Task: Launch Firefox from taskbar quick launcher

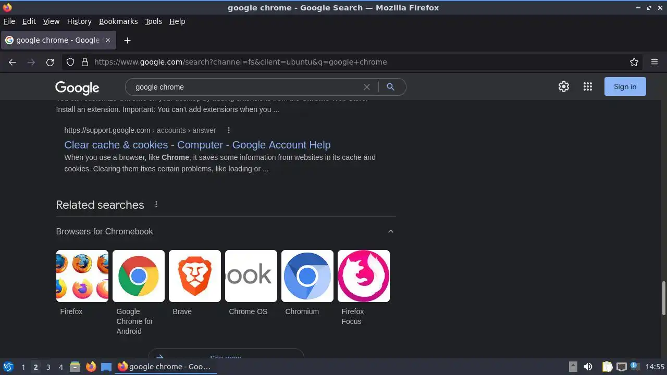Action: coord(91,367)
